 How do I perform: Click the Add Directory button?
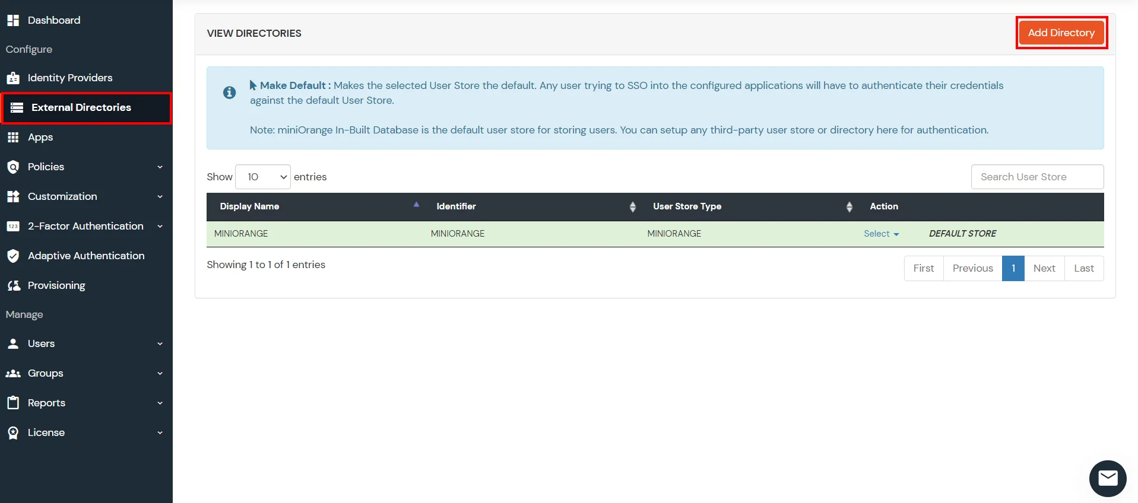pos(1061,33)
